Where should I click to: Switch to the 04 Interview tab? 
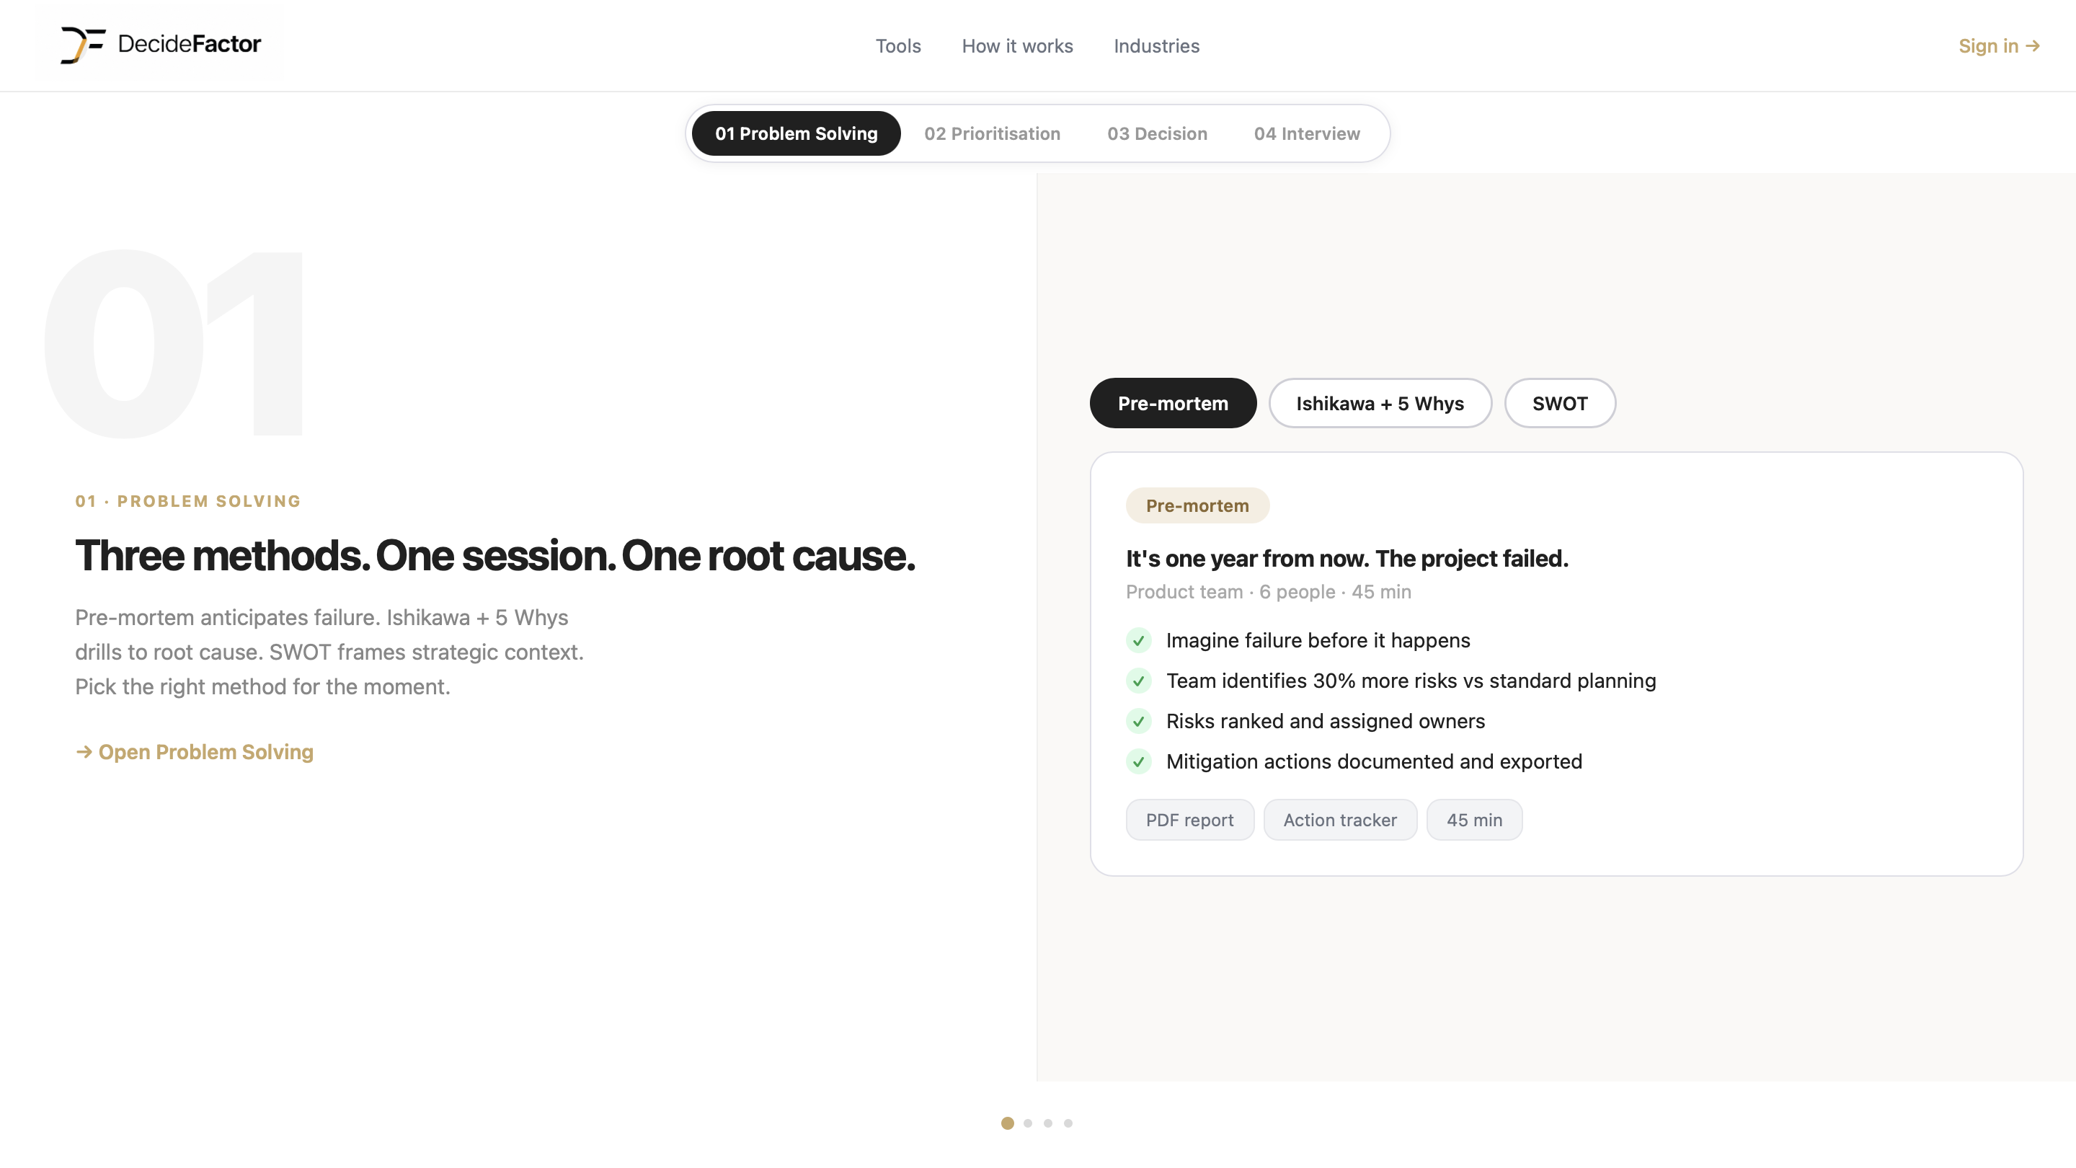point(1306,133)
